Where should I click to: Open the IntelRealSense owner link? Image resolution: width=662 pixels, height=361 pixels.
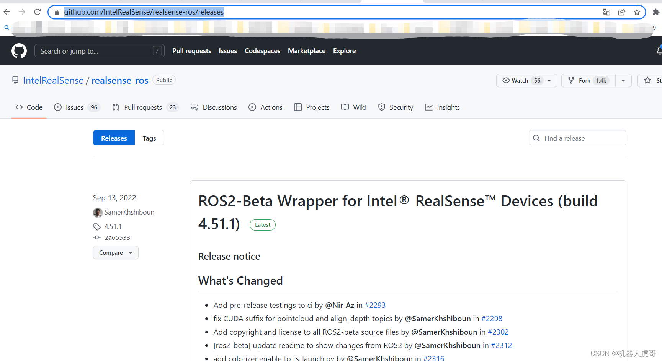[53, 80]
